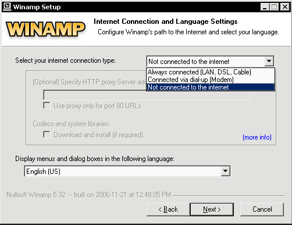The height and width of the screenshot is (225, 292).
Task: Close the Winamp Setup window
Action: click(285, 7)
